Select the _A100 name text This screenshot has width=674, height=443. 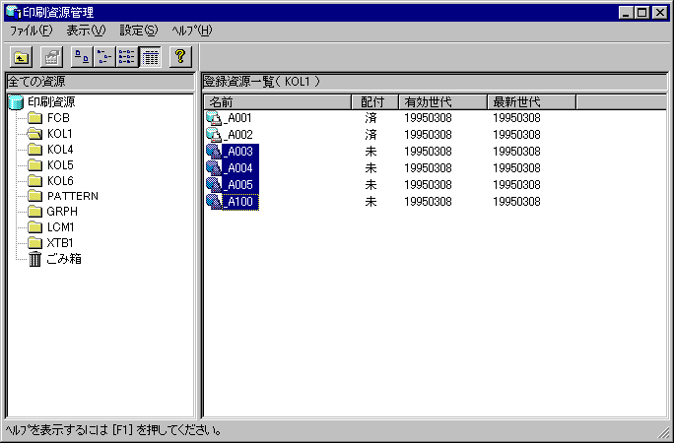239,202
